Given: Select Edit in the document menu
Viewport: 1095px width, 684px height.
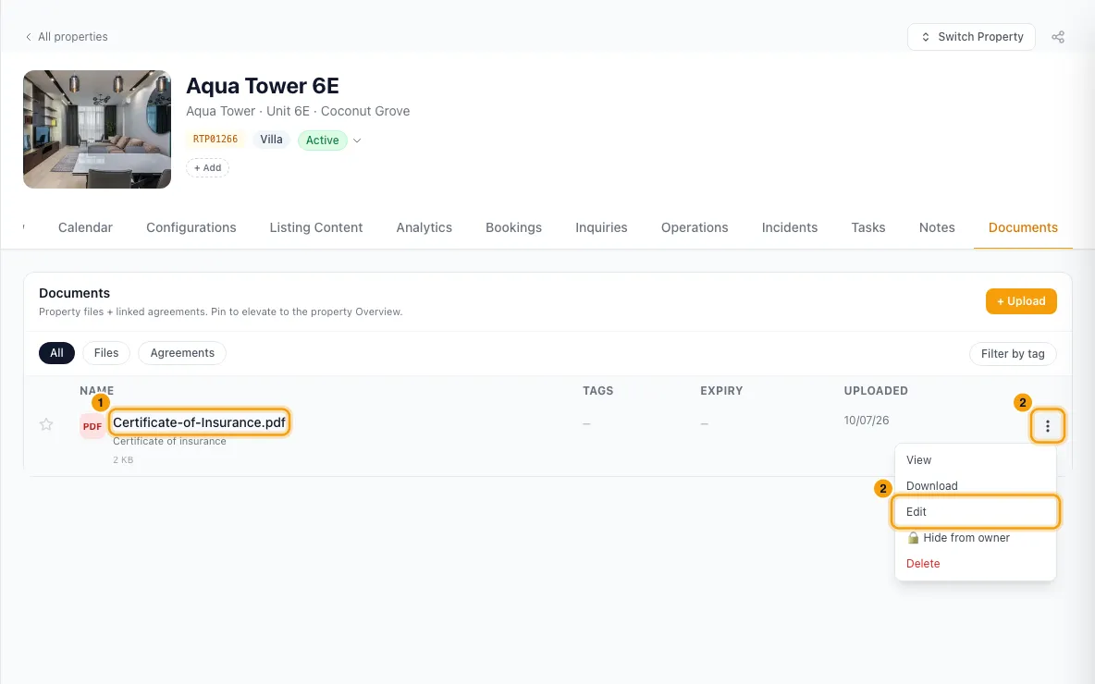Looking at the screenshot, I should pyautogui.click(x=975, y=511).
